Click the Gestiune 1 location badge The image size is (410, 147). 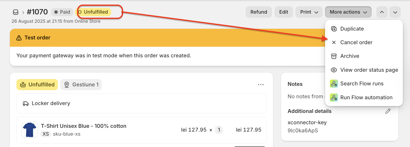81,85
